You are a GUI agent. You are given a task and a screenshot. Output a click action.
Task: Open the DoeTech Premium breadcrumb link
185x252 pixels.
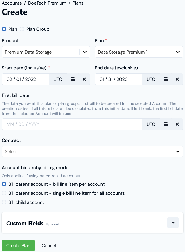coord(47,3)
